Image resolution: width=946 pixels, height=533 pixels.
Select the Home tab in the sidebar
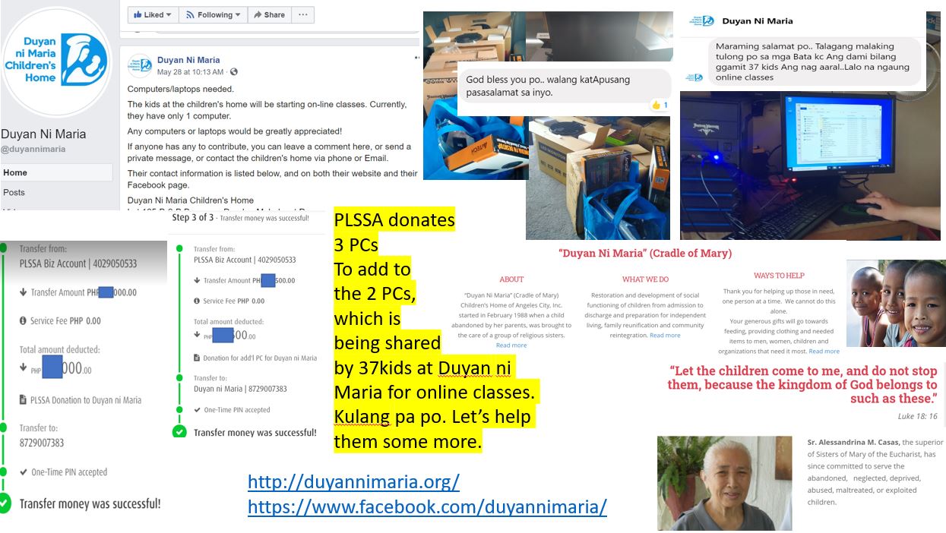[x=15, y=172]
